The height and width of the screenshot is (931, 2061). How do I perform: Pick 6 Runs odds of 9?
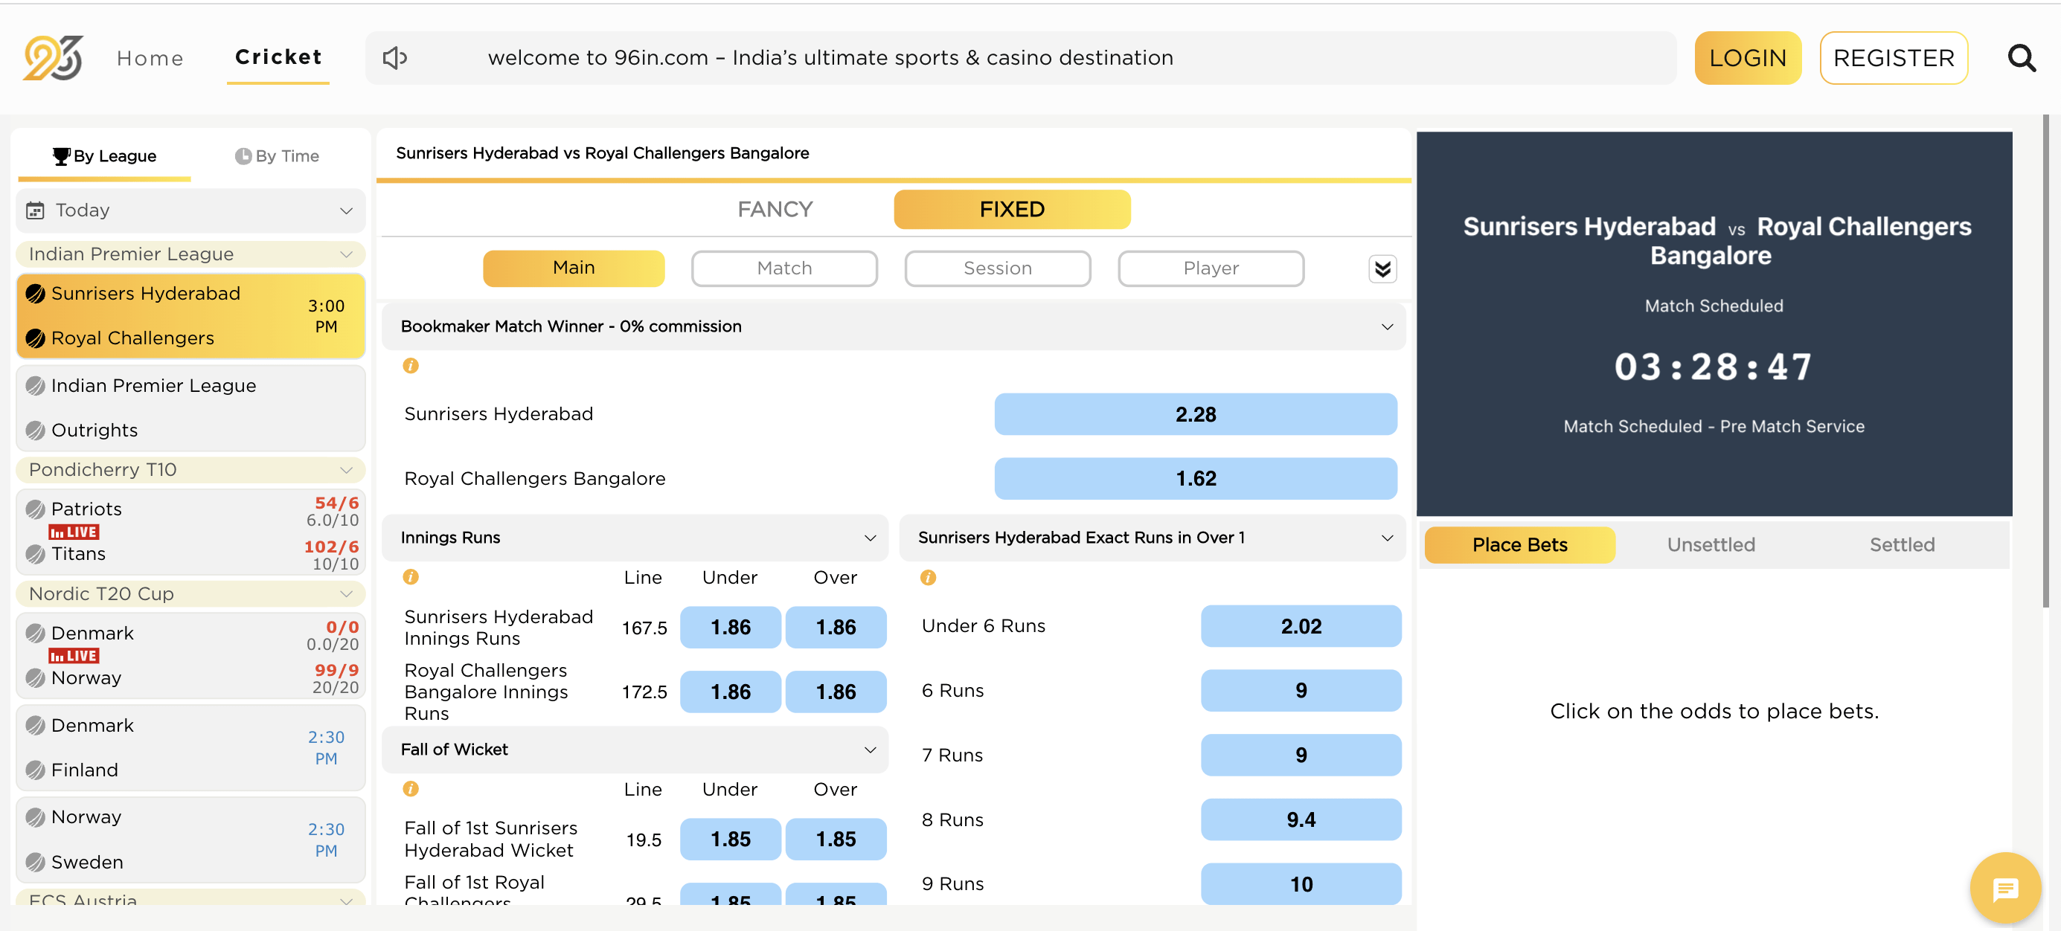[x=1300, y=690]
